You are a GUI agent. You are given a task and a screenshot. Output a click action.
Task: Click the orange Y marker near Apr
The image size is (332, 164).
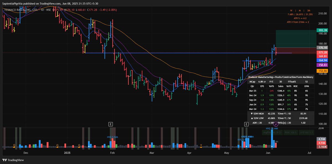201,145
